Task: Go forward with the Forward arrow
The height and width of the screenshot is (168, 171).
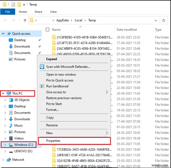Action: click(13, 20)
